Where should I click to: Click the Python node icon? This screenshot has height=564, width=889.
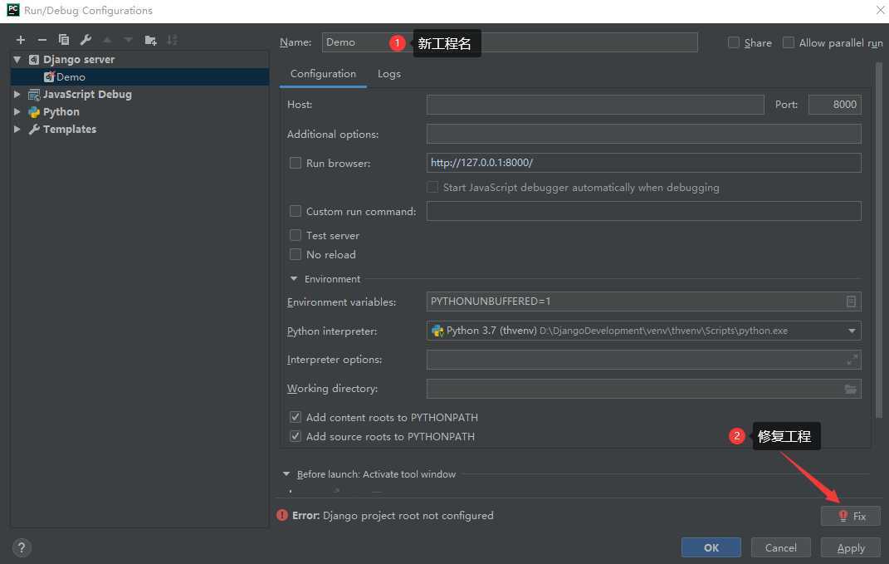[34, 112]
